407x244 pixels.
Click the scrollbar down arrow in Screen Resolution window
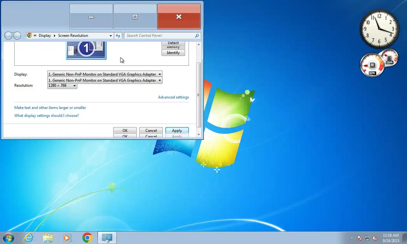pos(199,134)
